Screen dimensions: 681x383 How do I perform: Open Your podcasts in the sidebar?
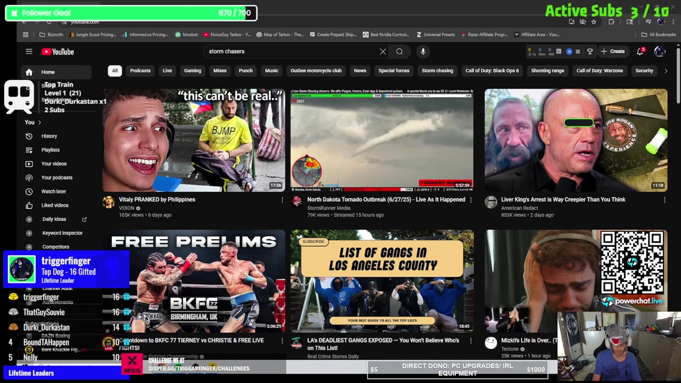click(56, 178)
